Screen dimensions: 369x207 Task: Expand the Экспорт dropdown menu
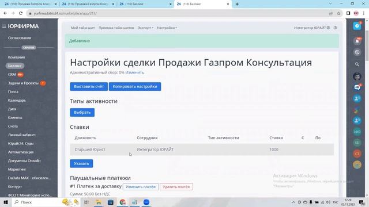pyautogui.click(x=145, y=28)
